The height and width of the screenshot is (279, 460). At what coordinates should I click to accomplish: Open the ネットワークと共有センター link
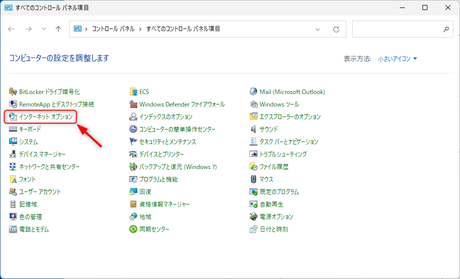[x=49, y=167]
